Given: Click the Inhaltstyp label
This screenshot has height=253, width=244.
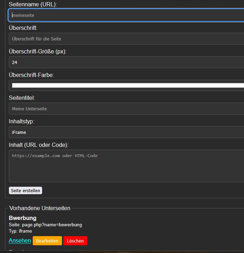Looking at the screenshot, I should pyautogui.click(x=21, y=122).
